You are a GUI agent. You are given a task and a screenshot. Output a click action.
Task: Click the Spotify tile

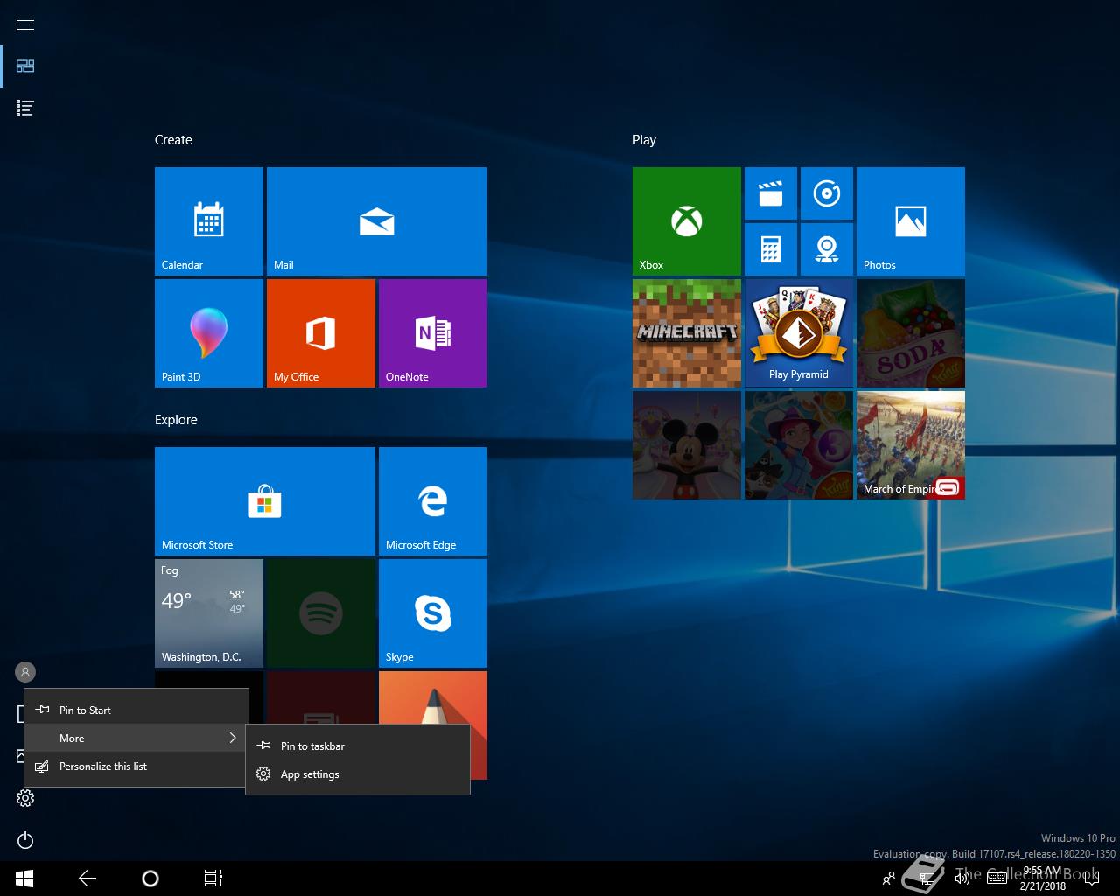321,613
